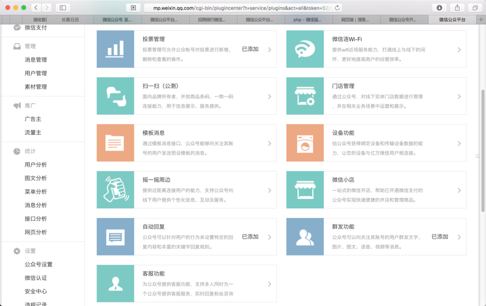This screenshot has height=306, width=486.
Task: Switch to the php - 微信服... tab
Action: click(x=307, y=19)
